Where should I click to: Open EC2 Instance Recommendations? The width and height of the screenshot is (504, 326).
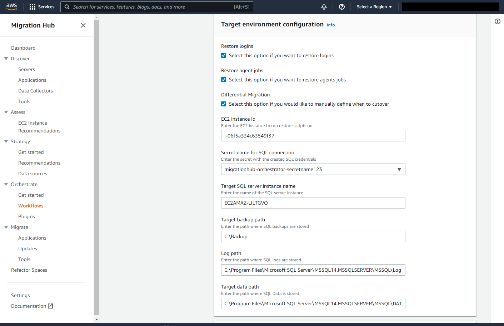[39, 127]
